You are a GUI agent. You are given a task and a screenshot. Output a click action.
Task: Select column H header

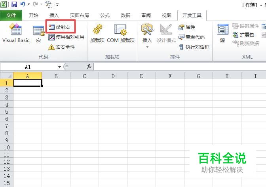click(x=227, y=76)
